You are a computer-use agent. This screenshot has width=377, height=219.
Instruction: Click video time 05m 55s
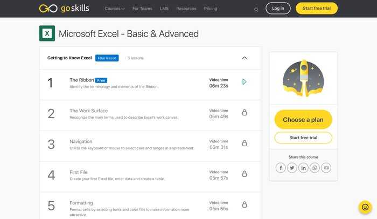(219, 209)
